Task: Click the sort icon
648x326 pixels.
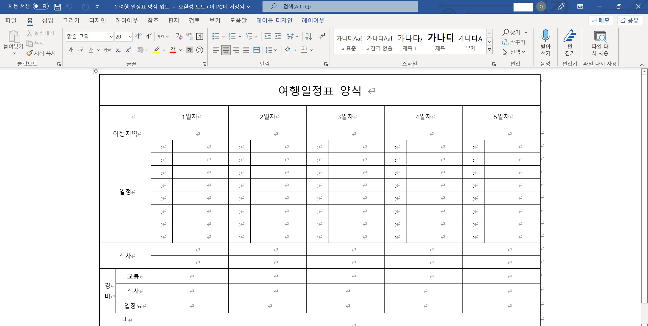Action: point(309,36)
